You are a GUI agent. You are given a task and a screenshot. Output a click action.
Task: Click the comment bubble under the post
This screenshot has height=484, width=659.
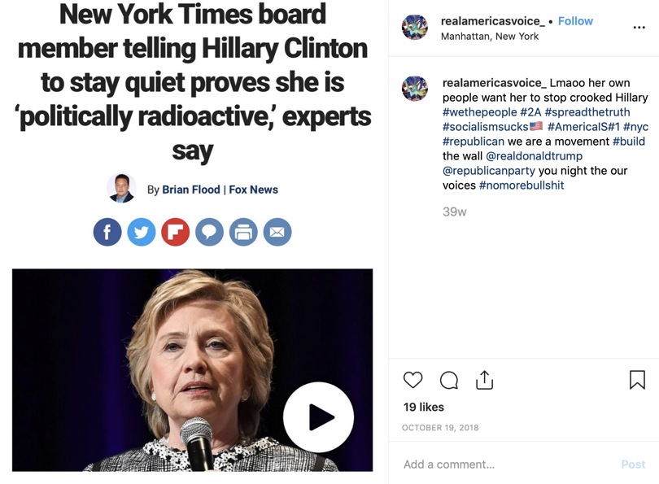[x=449, y=380]
